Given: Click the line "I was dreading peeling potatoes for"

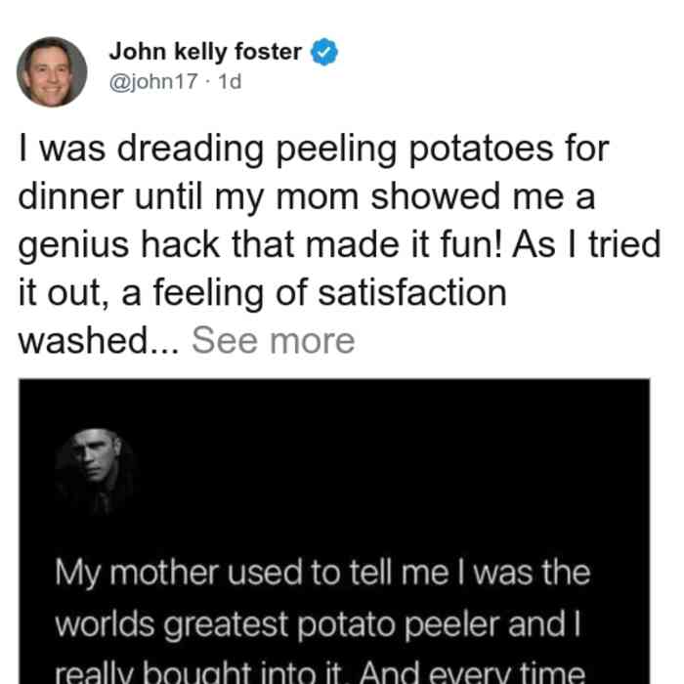Looking at the screenshot, I should point(314,150).
